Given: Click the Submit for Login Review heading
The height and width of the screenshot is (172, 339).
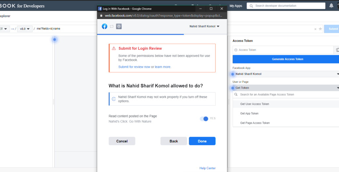Looking at the screenshot, I should tap(140, 48).
